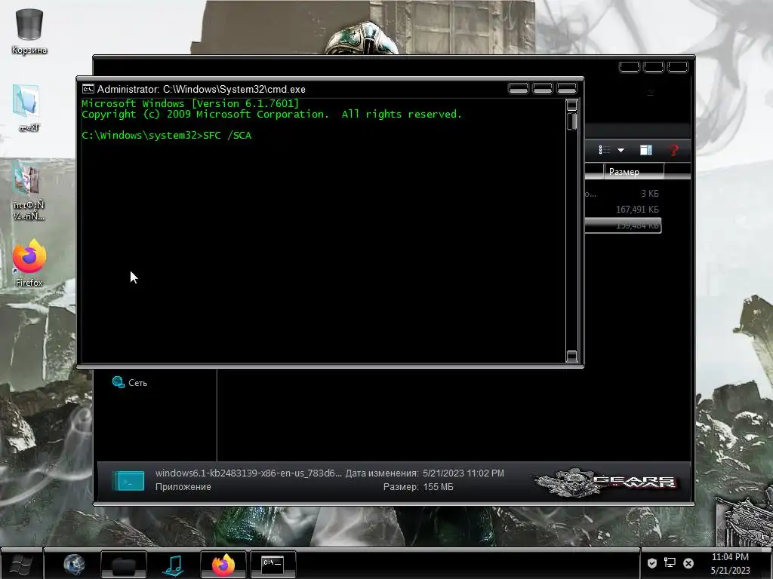Switch to Firefox on the taskbar

click(x=223, y=564)
